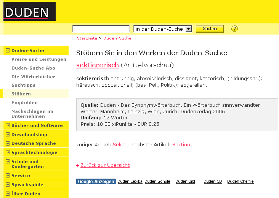Viewport: 279px width, 198px height.
Task: Click arrow icon beside Über Duden
Action: [8, 193]
